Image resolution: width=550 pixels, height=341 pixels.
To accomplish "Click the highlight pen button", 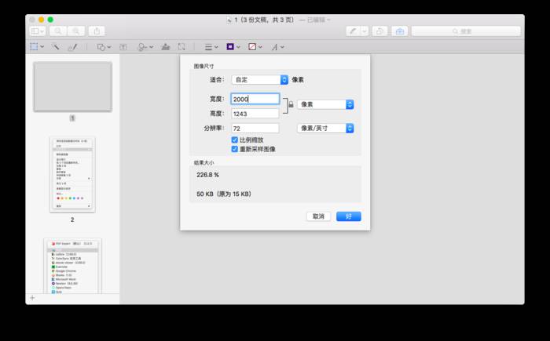I will [x=353, y=31].
